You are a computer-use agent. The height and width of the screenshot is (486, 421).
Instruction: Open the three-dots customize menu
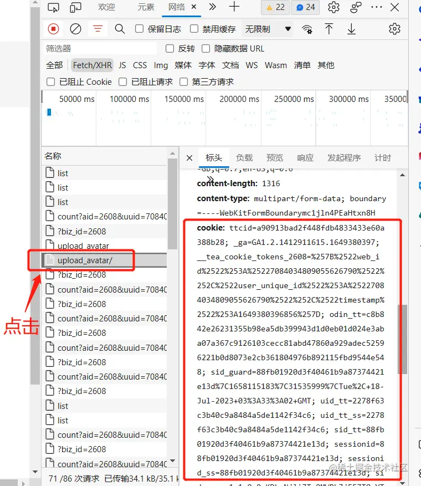(x=376, y=7)
